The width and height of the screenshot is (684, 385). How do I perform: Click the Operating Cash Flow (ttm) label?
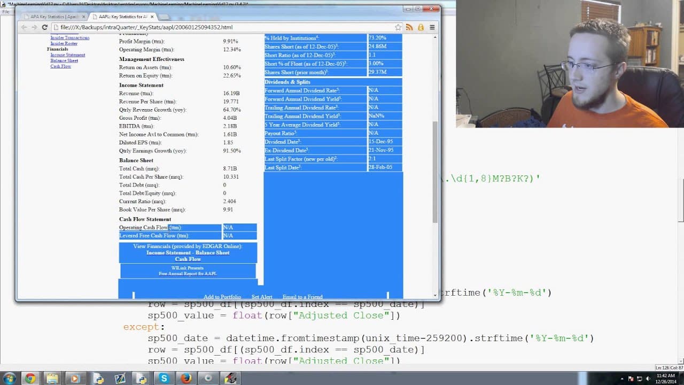(150, 228)
